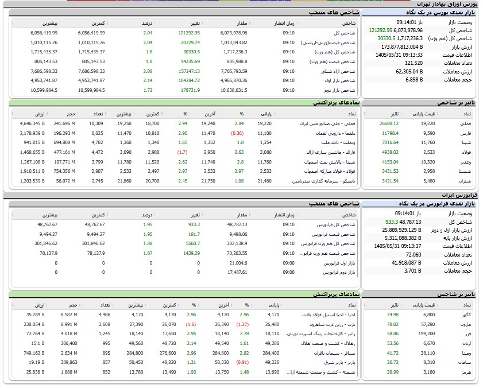The image size is (483, 388).
Task: Open کگهر in Farabourse index-effect table
Action: coord(467,315)
